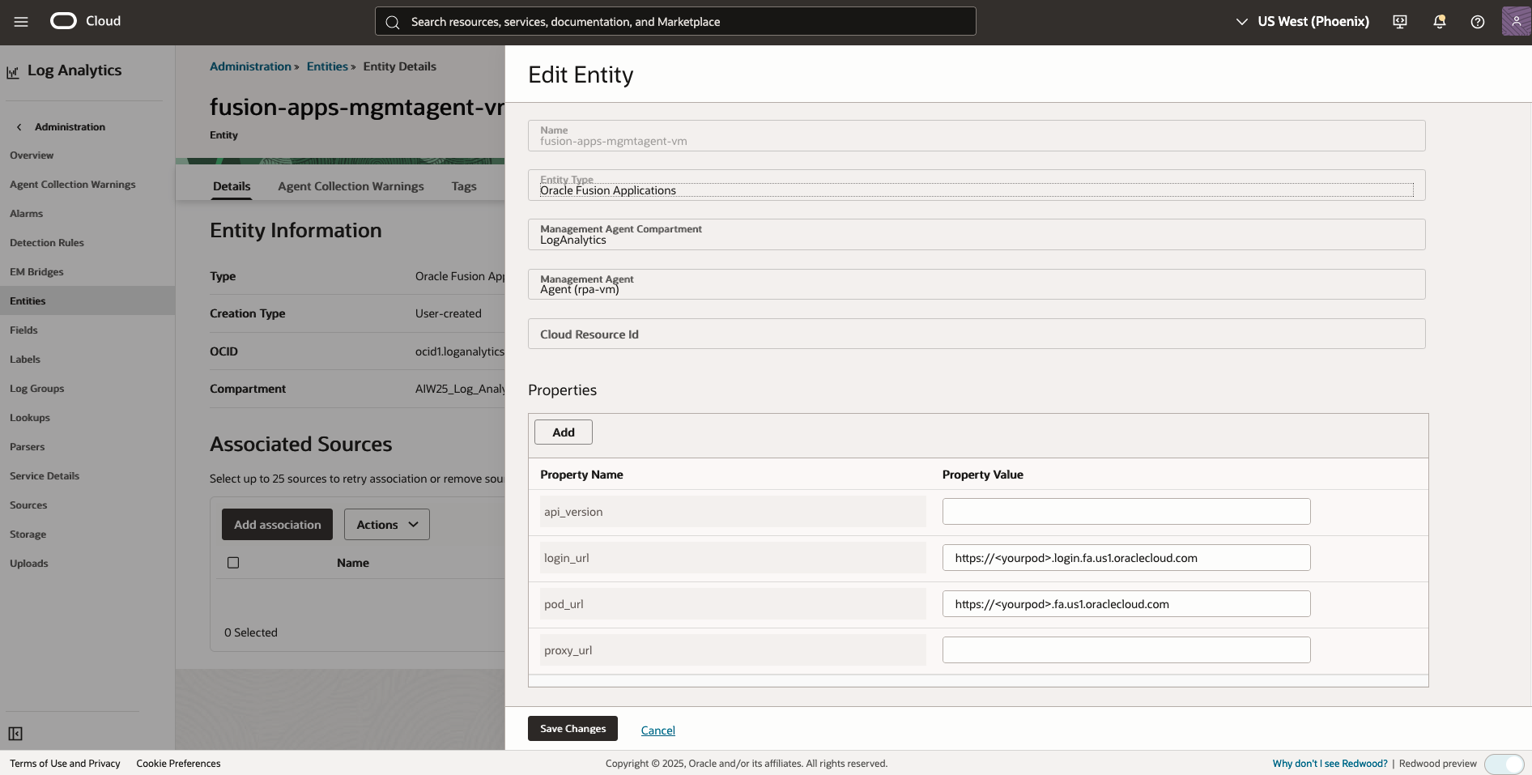Click the help question mark icon
Viewport: 1532px width, 775px height.
[1477, 21]
